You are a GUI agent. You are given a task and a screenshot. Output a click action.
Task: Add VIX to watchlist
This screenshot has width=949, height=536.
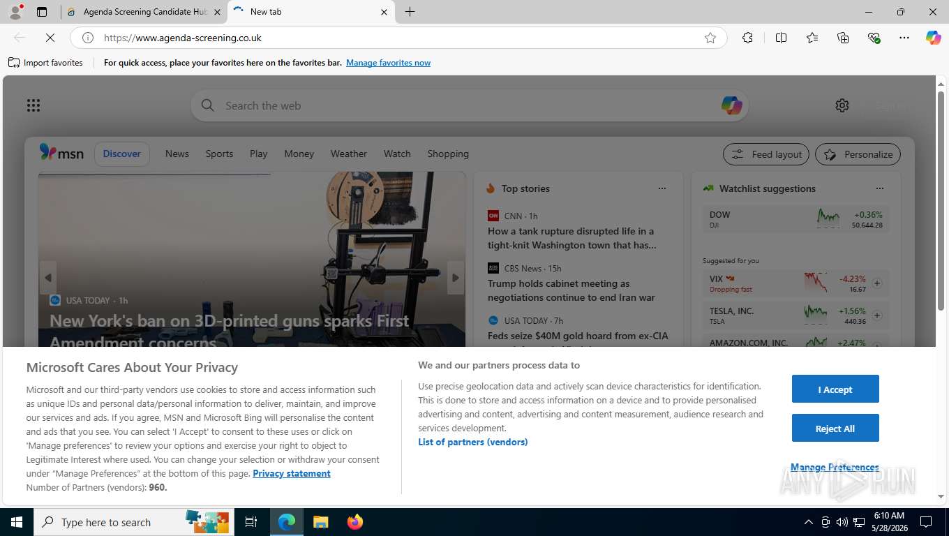(x=877, y=283)
